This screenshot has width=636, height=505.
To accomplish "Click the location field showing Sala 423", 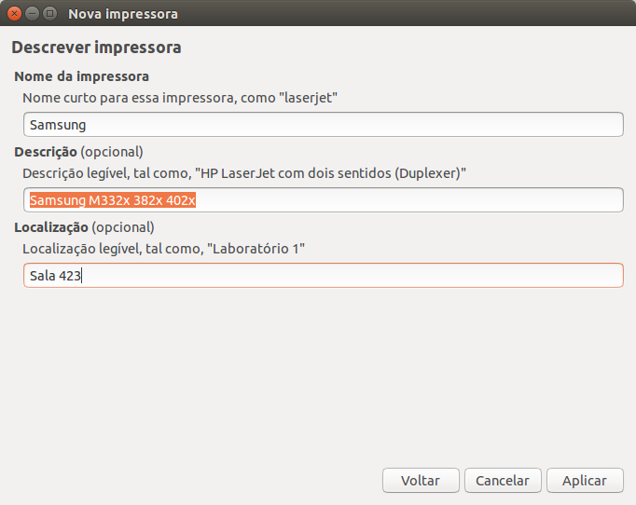I will [x=324, y=275].
